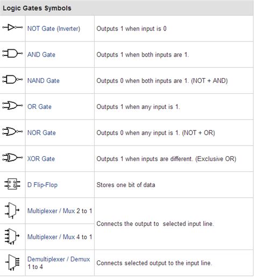Open the Multiplexer / Mux 2 to 1 link
The image size is (255, 277).
(60, 211)
